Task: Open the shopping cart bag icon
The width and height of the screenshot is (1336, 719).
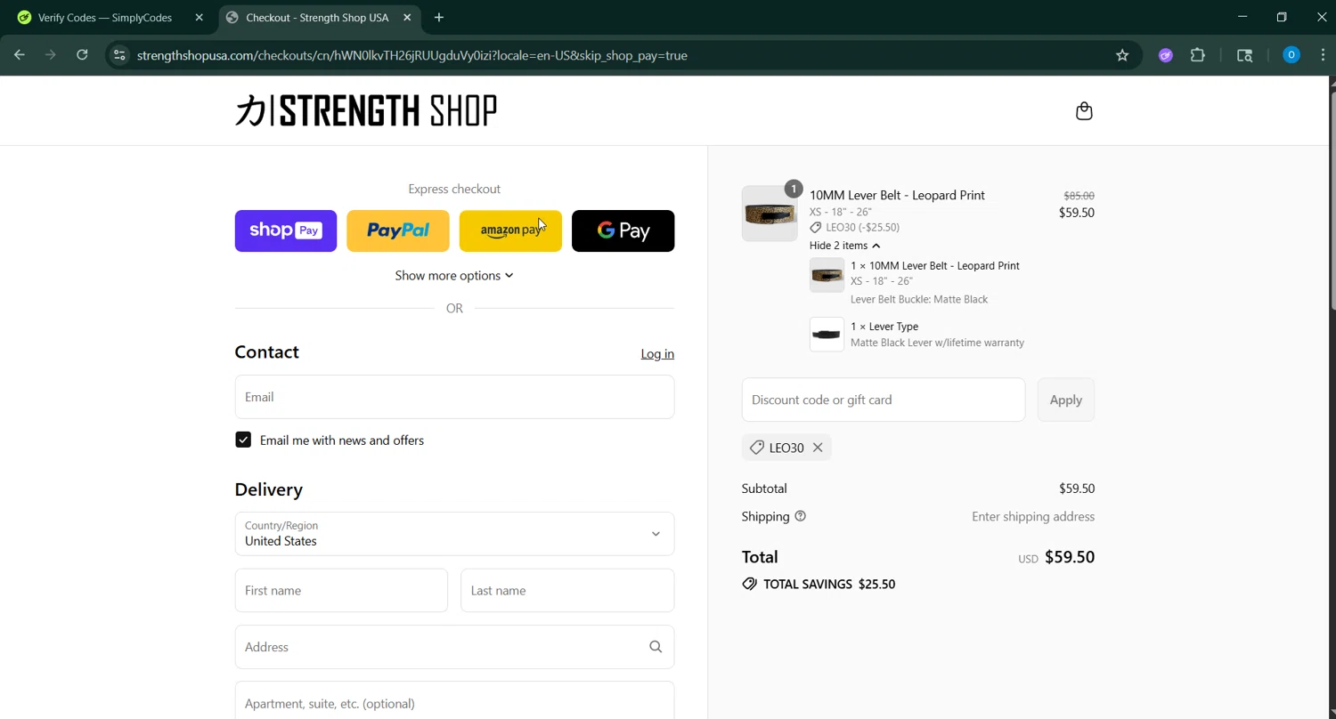Action: 1084,111
